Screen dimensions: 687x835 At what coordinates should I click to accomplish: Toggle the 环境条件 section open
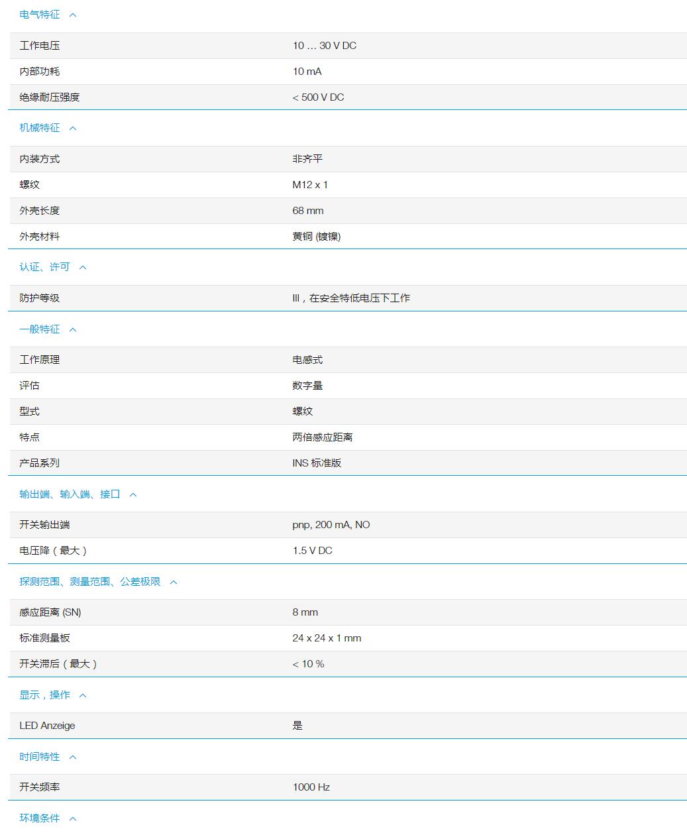click(x=72, y=818)
